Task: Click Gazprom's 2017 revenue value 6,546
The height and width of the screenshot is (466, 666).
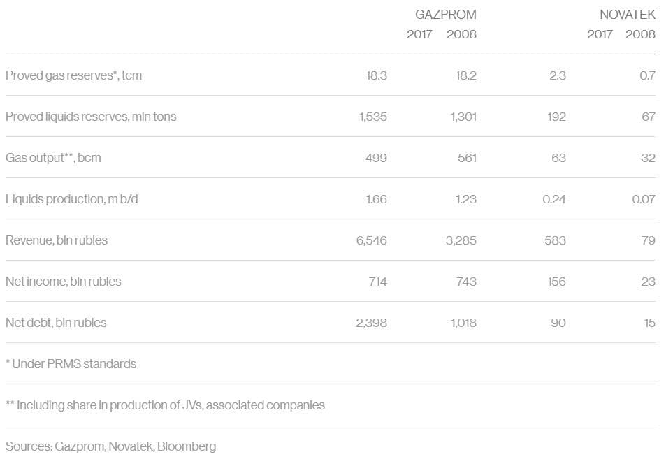Action: pyautogui.click(x=371, y=240)
